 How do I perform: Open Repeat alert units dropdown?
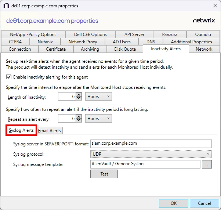[x=98, y=119]
